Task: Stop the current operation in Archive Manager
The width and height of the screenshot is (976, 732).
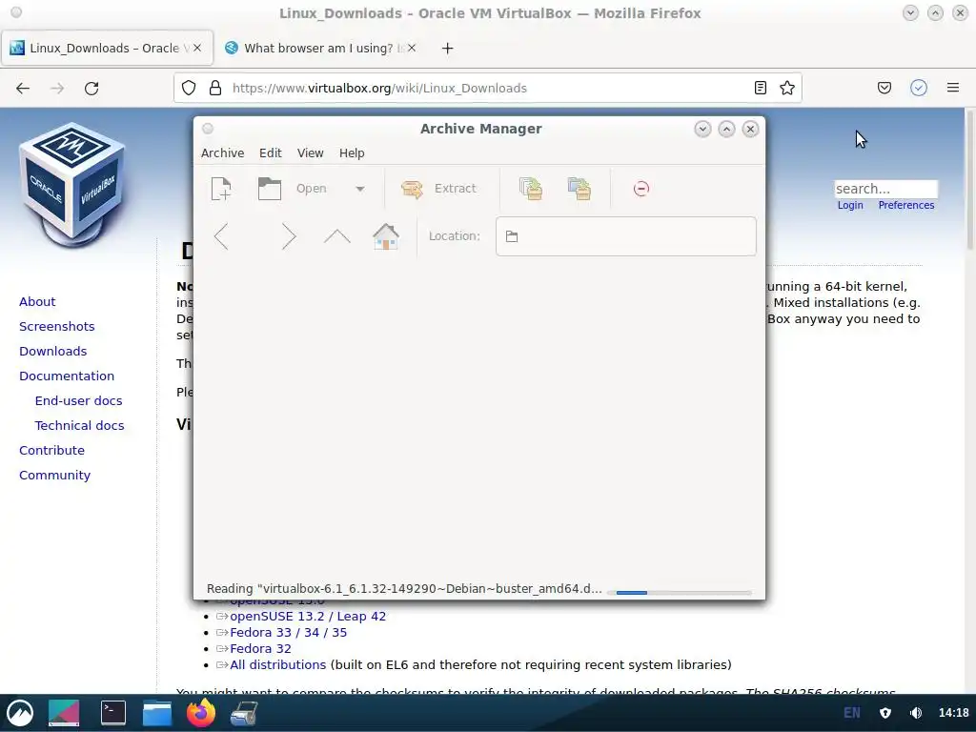Action: pos(641,189)
